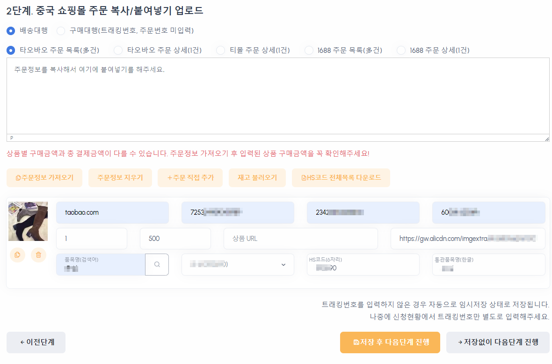The image size is (552, 364).
Task: Click the duplicate order row icon
Action: (x=17, y=255)
